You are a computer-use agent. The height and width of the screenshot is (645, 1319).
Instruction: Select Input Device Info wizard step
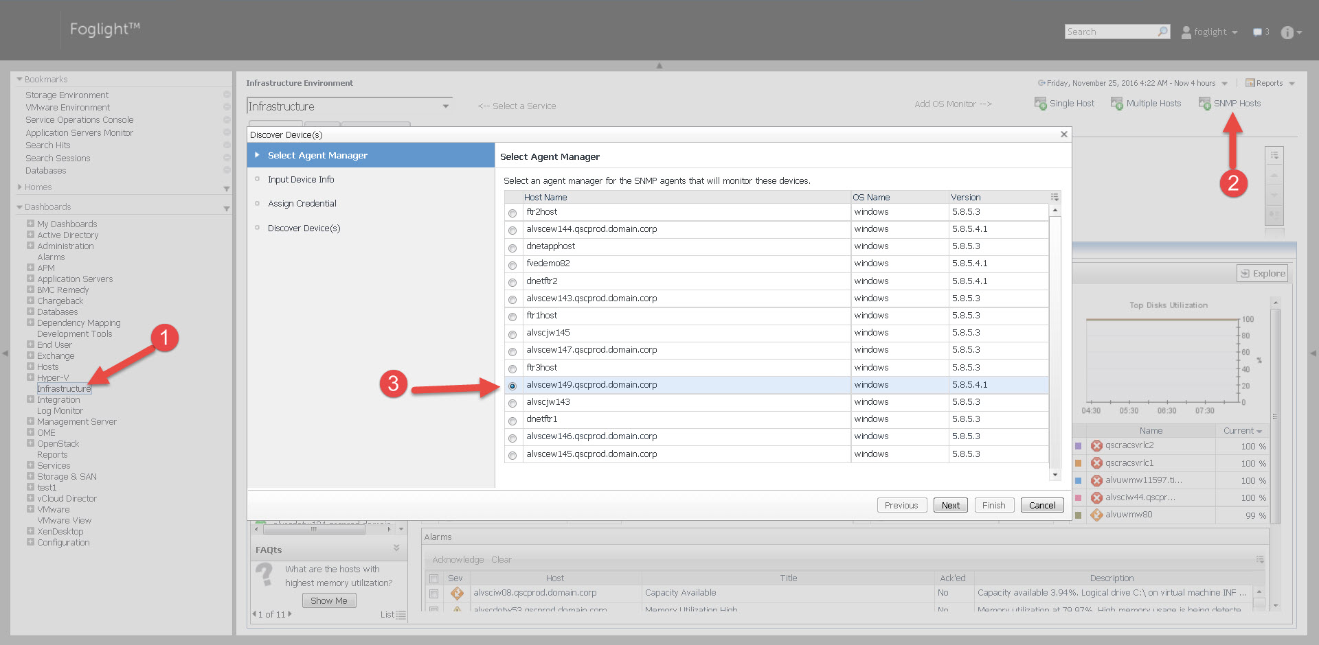coord(301,179)
